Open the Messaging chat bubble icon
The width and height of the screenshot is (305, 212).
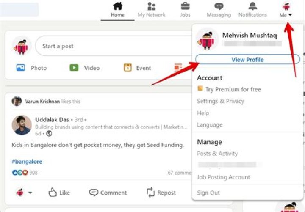coord(219,6)
